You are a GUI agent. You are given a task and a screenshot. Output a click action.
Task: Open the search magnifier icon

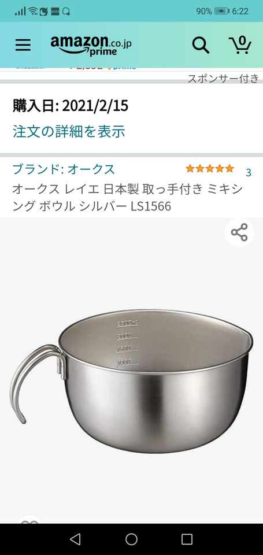[x=201, y=45]
